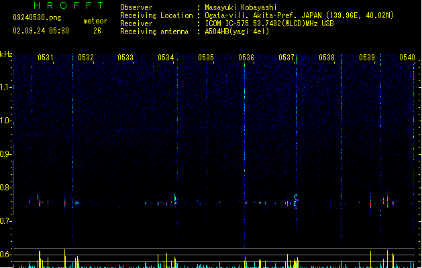This screenshot has height=268, width=422.
Task: Click the 0536 time marker
Action: tap(246, 58)
